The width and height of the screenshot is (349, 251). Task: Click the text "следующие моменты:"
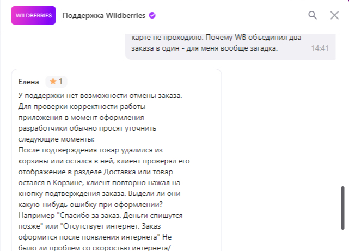(56, 139)
